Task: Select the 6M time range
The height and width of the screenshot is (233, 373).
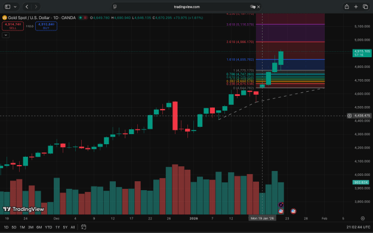Action: point(39,227)
